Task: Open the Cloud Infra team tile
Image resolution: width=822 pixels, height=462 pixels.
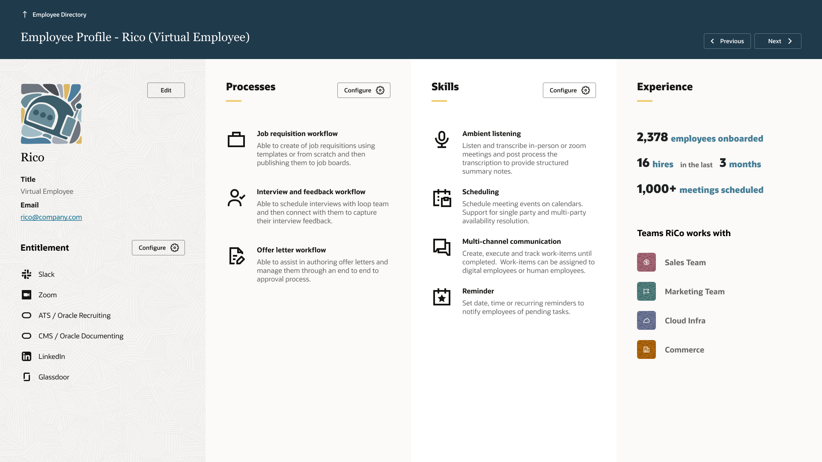Action: [x=646, y=320]
